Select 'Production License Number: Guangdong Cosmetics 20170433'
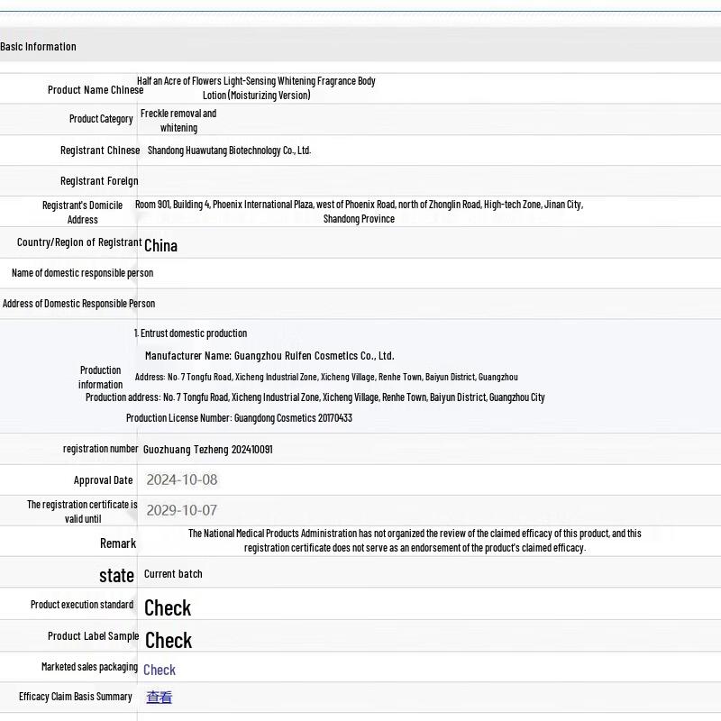The height and width of the screenshot is (721, 721). pos(239,418)
